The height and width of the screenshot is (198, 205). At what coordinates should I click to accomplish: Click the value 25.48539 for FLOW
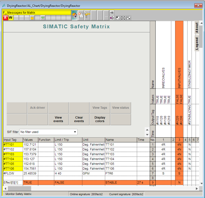[x=31, y=173]
